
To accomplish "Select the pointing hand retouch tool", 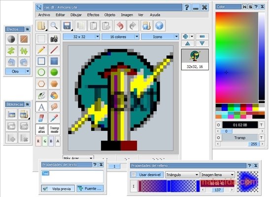I will (x=54, y=107).
